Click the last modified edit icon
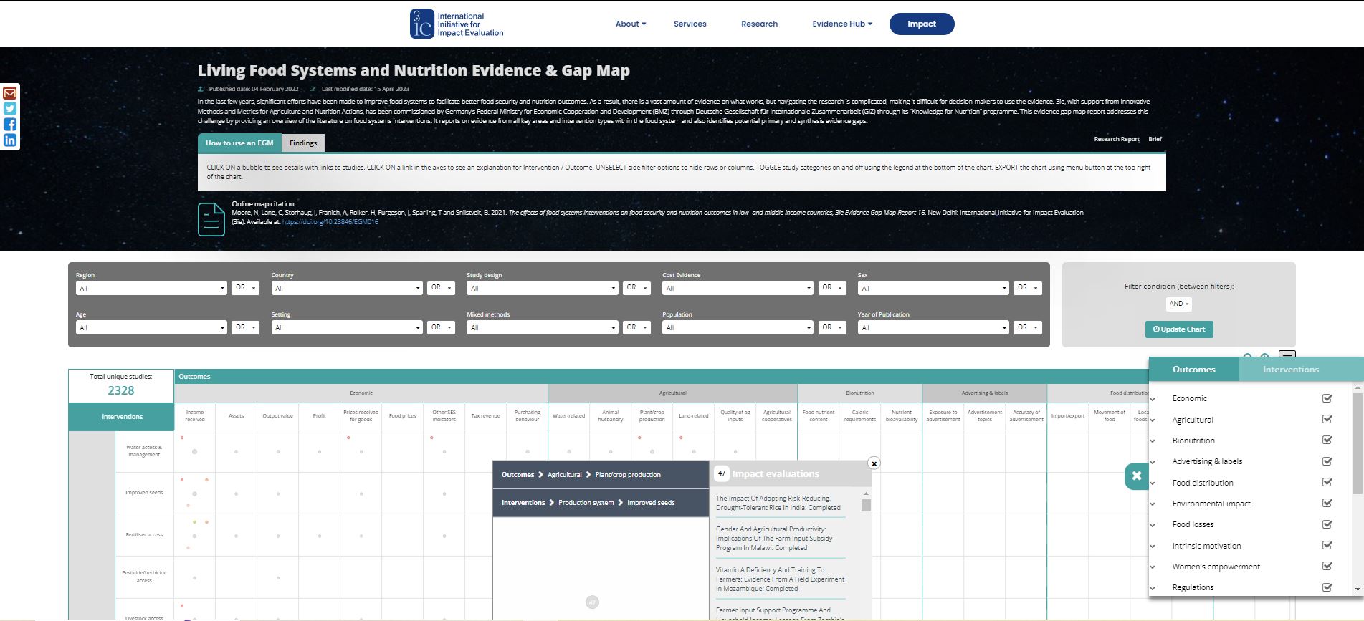Screen dimensions: 1364x621 pos(313,90)
